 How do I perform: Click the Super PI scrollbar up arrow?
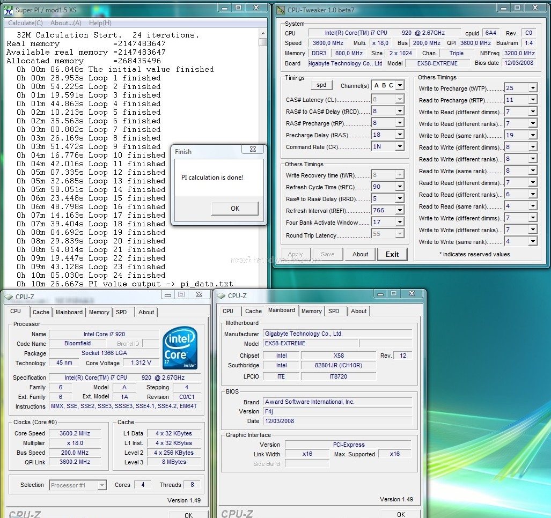point(262,33)
